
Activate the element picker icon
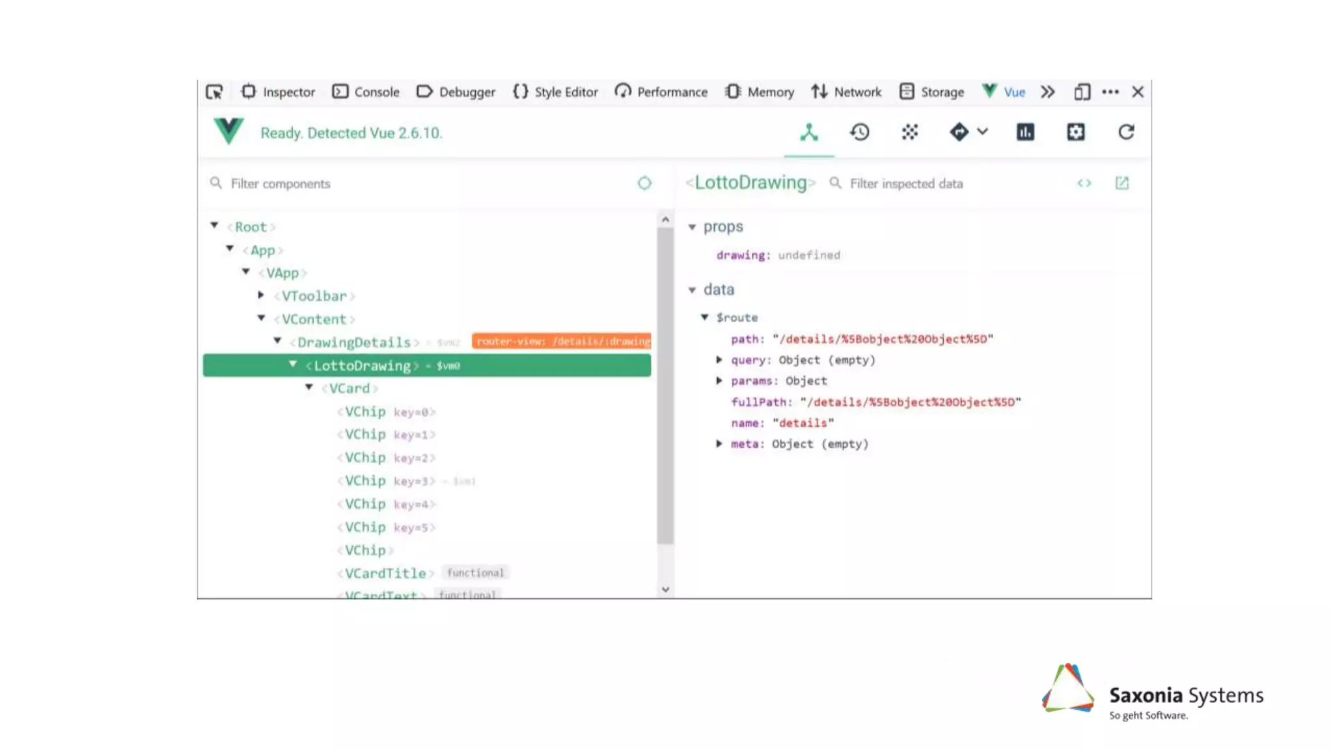(214, 92)
